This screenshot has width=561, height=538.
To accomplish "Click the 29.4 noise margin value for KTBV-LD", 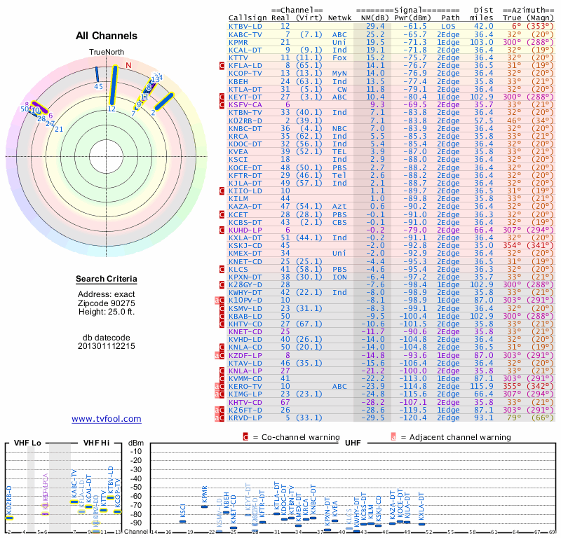I will 375,26.
